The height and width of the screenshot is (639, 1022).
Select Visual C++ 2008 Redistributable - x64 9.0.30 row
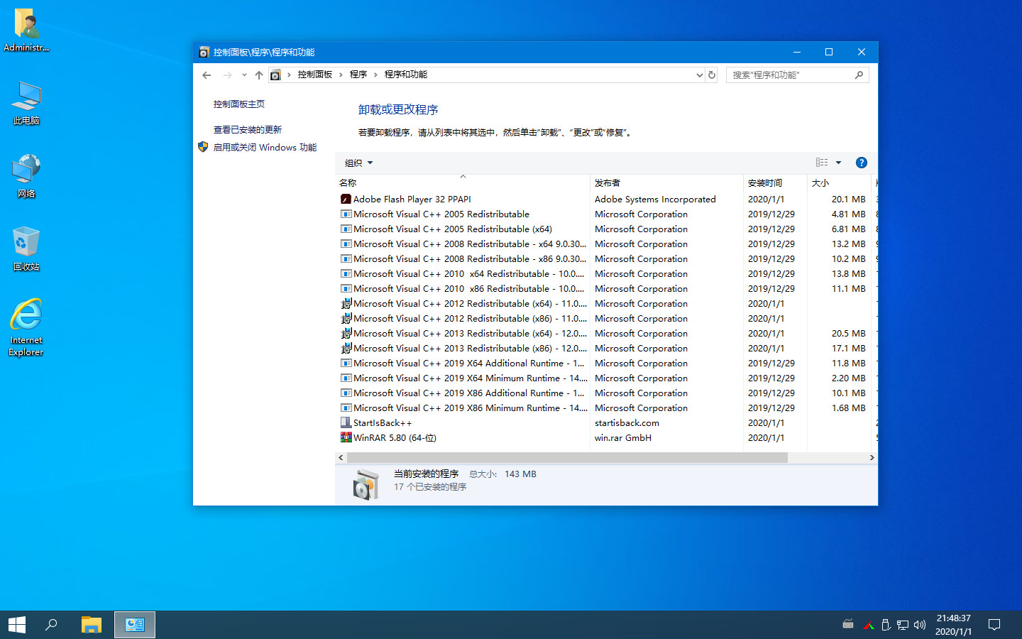(606, 244)
